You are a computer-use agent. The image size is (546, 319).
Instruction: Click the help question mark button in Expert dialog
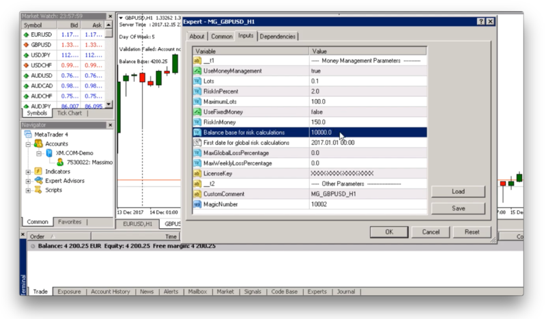point(481,21)
